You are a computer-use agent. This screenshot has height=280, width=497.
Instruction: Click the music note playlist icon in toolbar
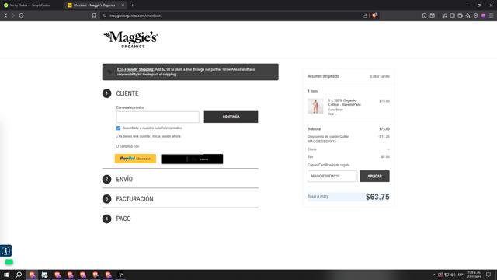click(x=445, y=16)
